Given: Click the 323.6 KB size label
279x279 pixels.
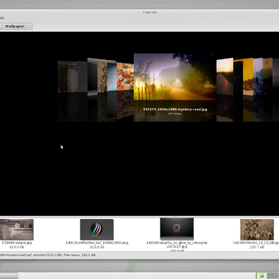Looking at the screenshot, I should coord(97,247).
